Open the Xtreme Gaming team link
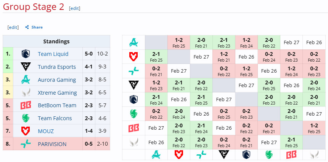The width and height of the screenshot is (328, 162). 57,93
